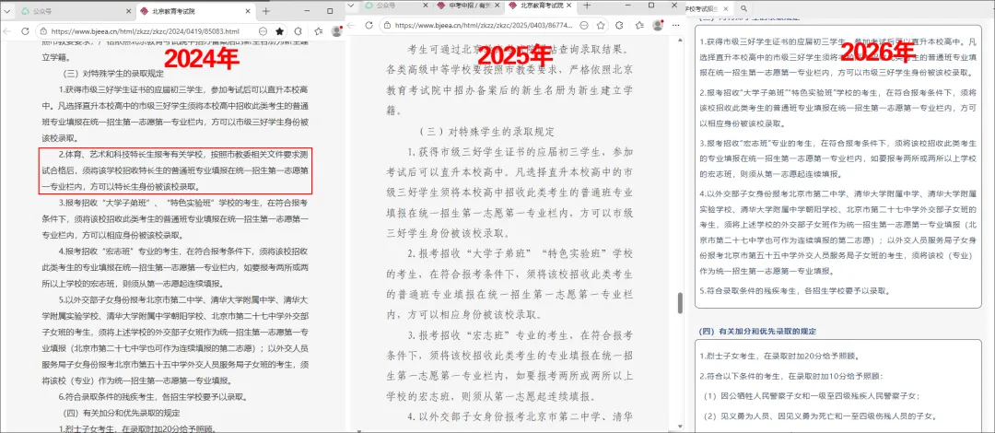Click （2）见义勇为人员 line in 2026 panel
The image size is (995, 433).
[x=819, y=416]
